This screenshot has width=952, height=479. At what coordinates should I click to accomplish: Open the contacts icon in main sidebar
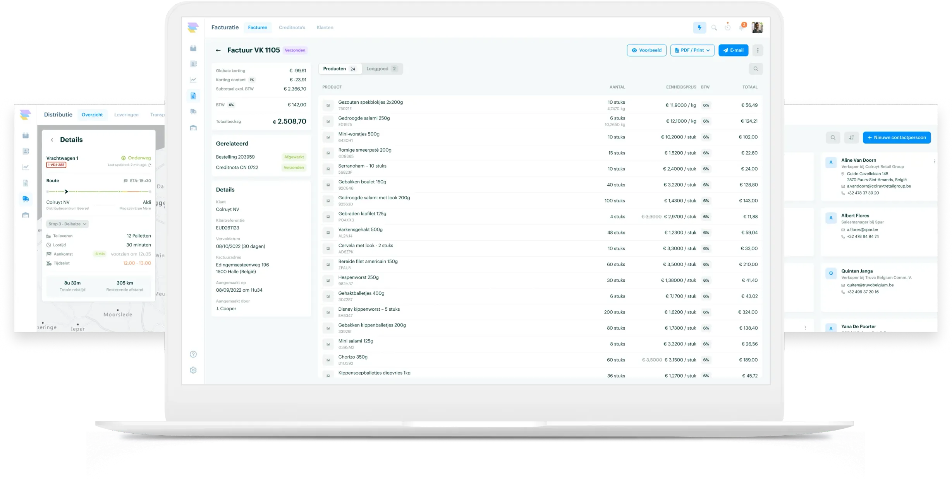[x=193, y=64]
